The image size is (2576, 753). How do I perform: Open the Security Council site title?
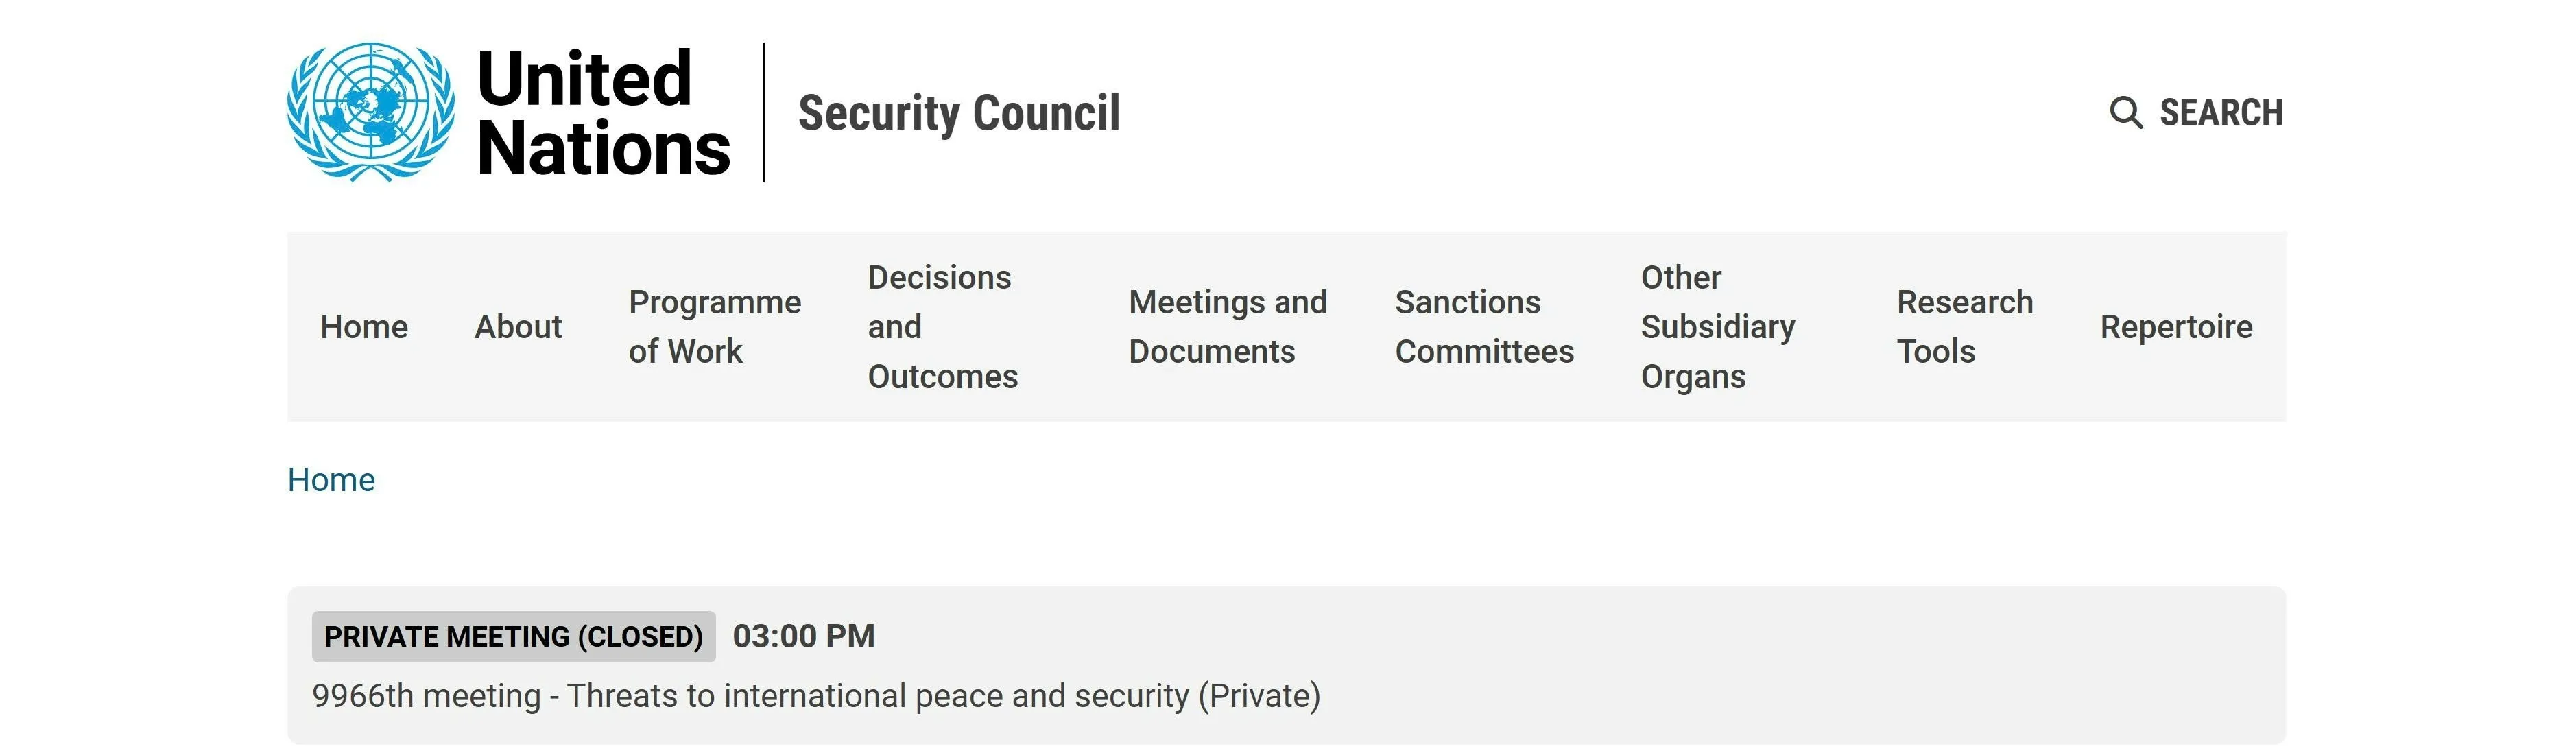(x=959, y=112)
